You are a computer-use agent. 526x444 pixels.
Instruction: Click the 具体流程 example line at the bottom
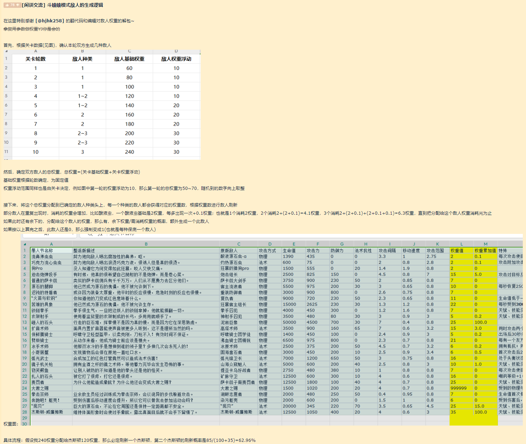click(x=129, y=440)
